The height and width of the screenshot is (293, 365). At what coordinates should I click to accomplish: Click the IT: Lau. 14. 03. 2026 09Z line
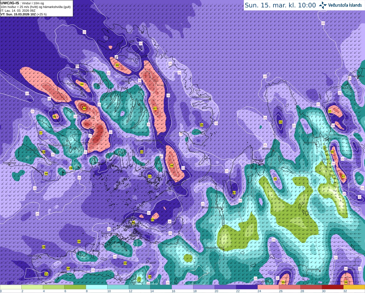(x=18, y=10)
